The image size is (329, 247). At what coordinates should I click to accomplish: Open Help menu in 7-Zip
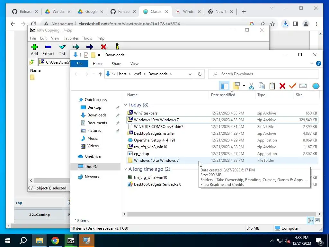100,38
